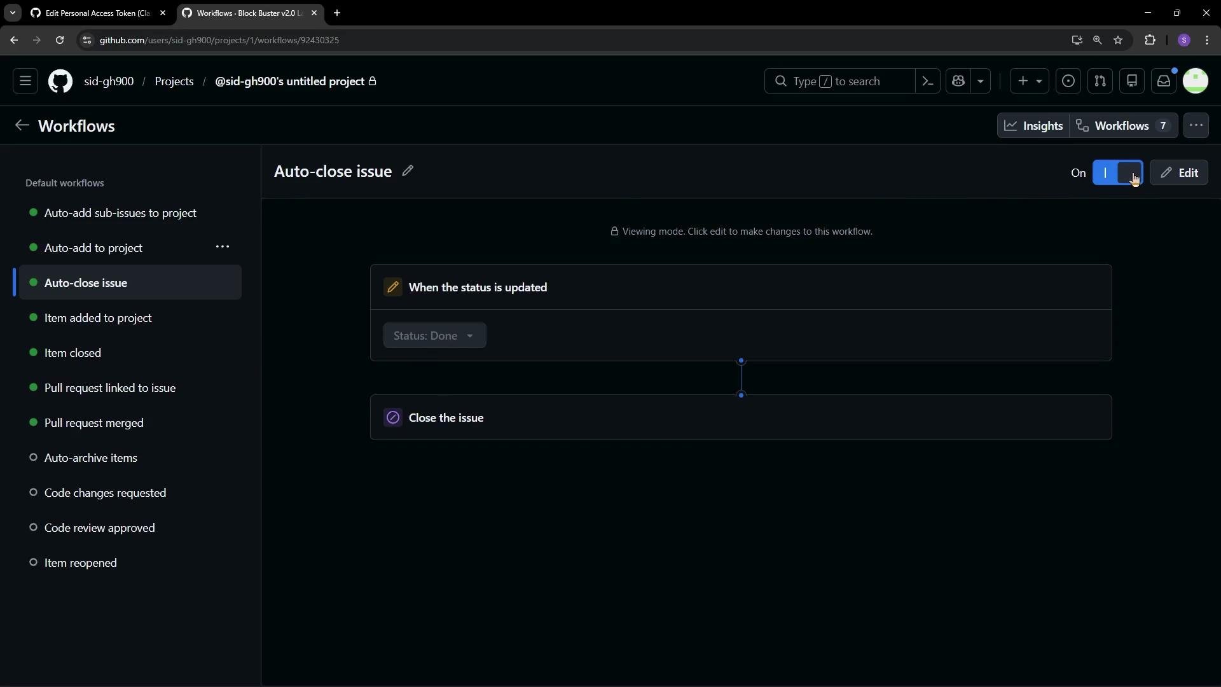Click the back arrow beside Workflows
Screen dimensions: 1221x687
coord(22,125)
